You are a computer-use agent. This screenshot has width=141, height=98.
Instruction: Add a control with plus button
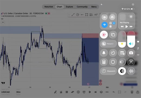click(x=101, y=4)
